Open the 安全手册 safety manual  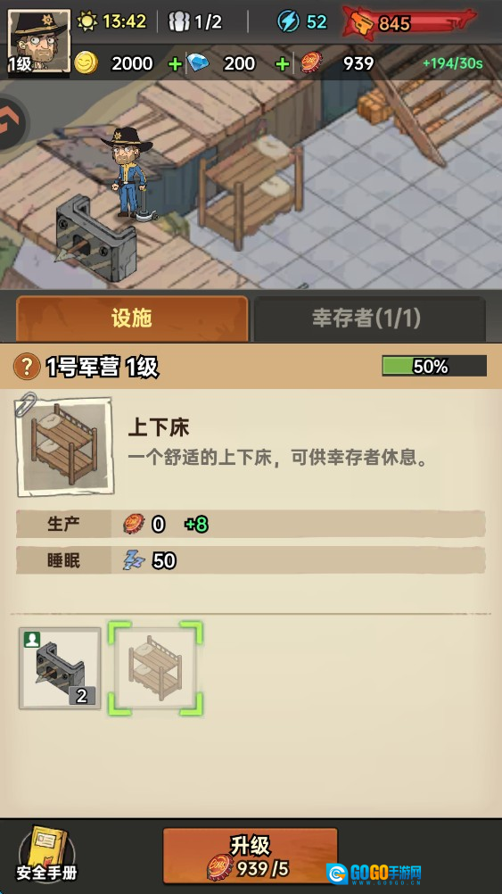pyautogui.click(x=46, y=853)
